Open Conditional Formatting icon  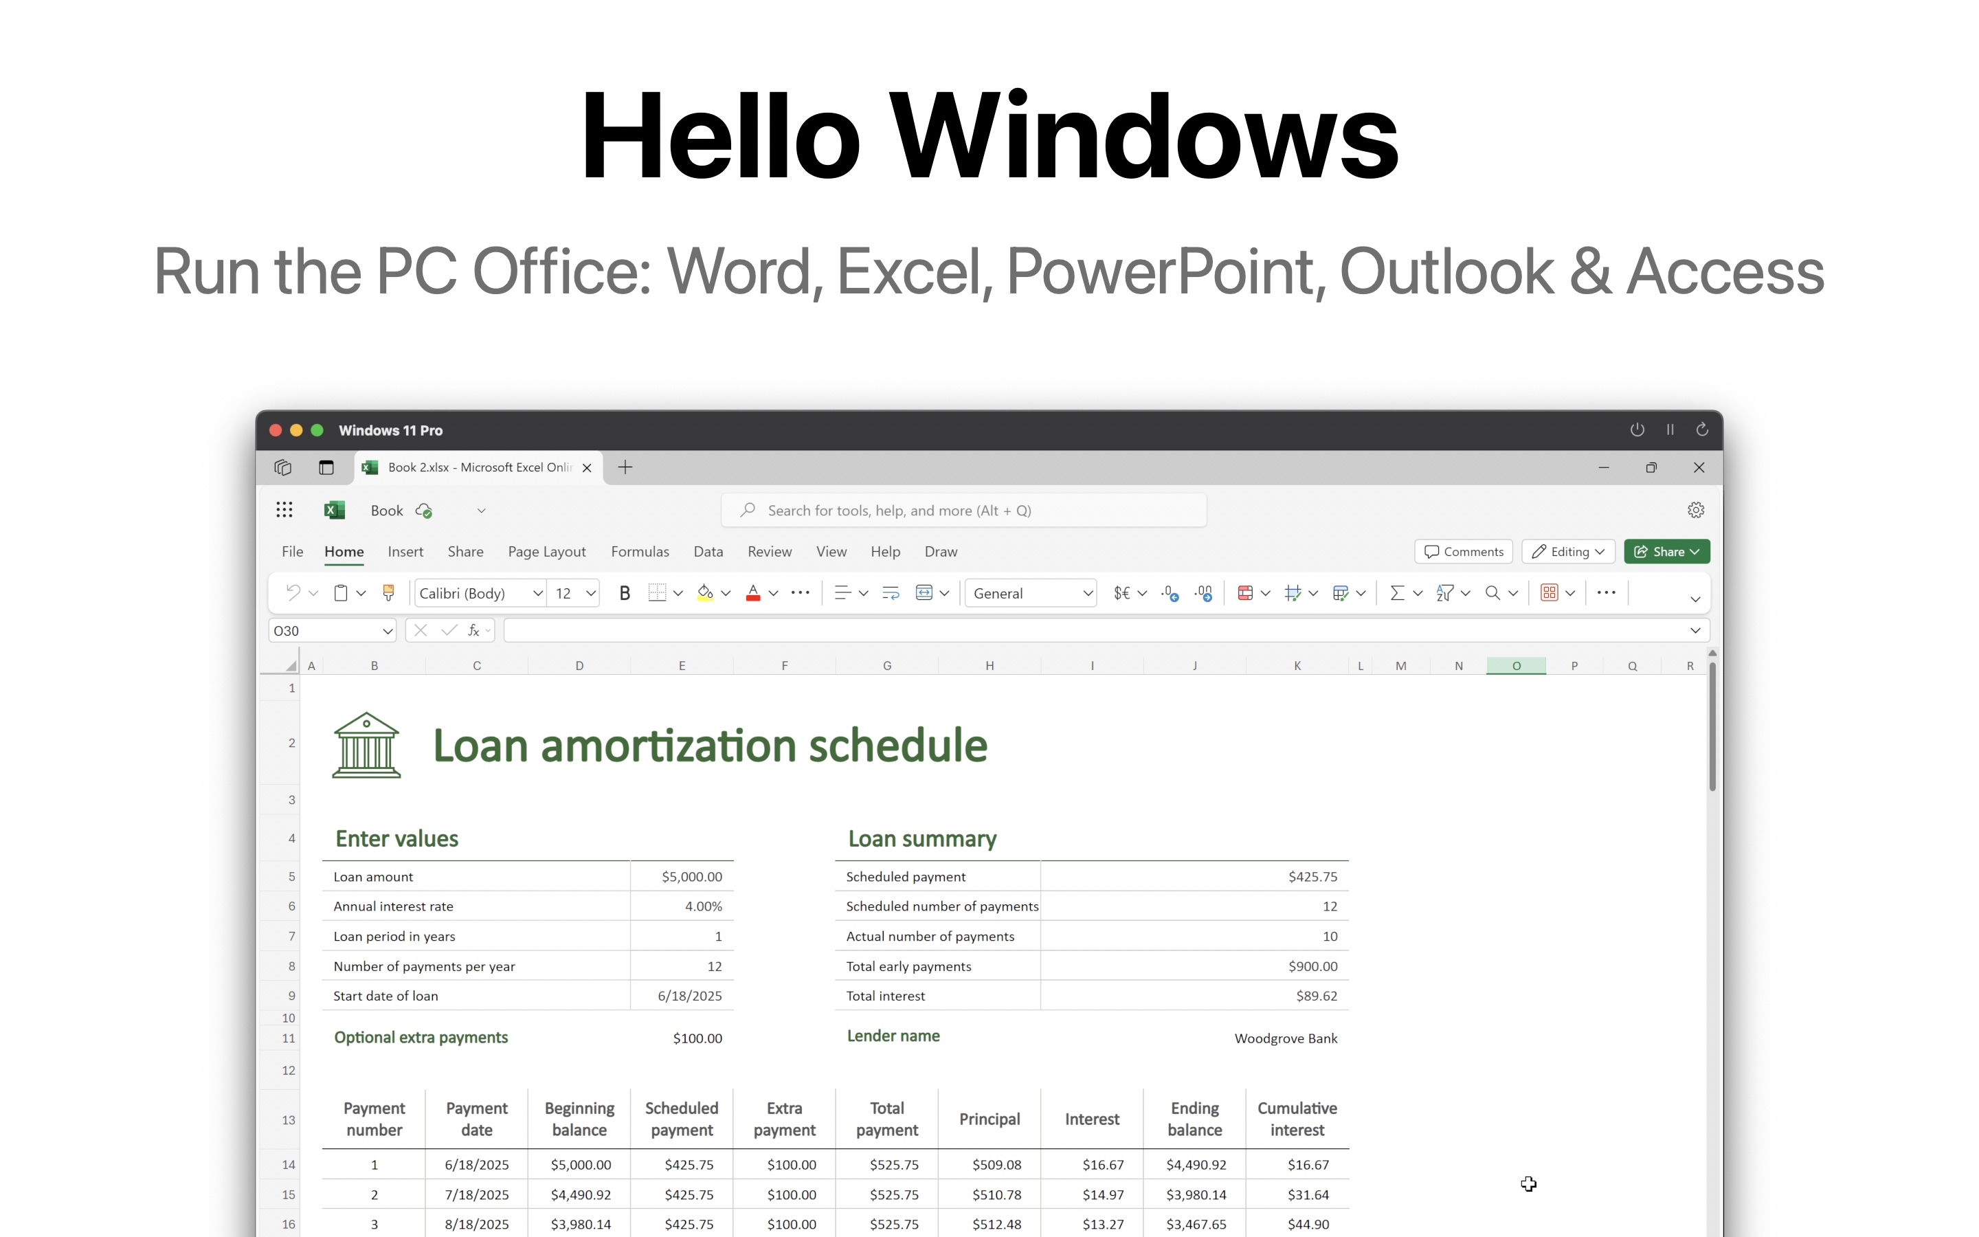point(1245,593)
